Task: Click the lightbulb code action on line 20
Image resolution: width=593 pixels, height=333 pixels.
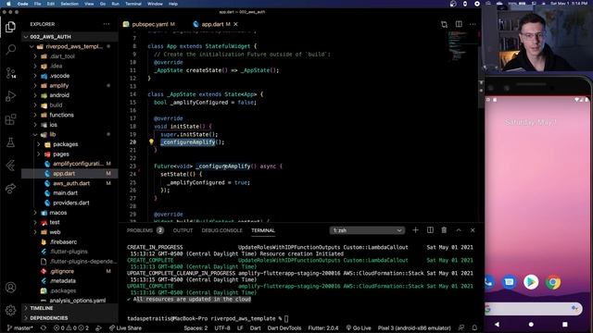Action: coord(151,142)
